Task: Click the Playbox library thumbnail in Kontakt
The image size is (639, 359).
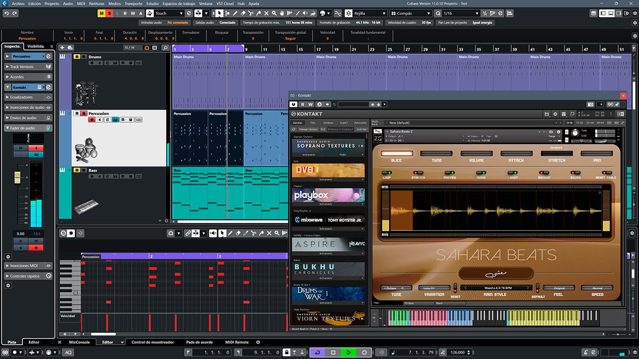Action: tap(328, 195)
